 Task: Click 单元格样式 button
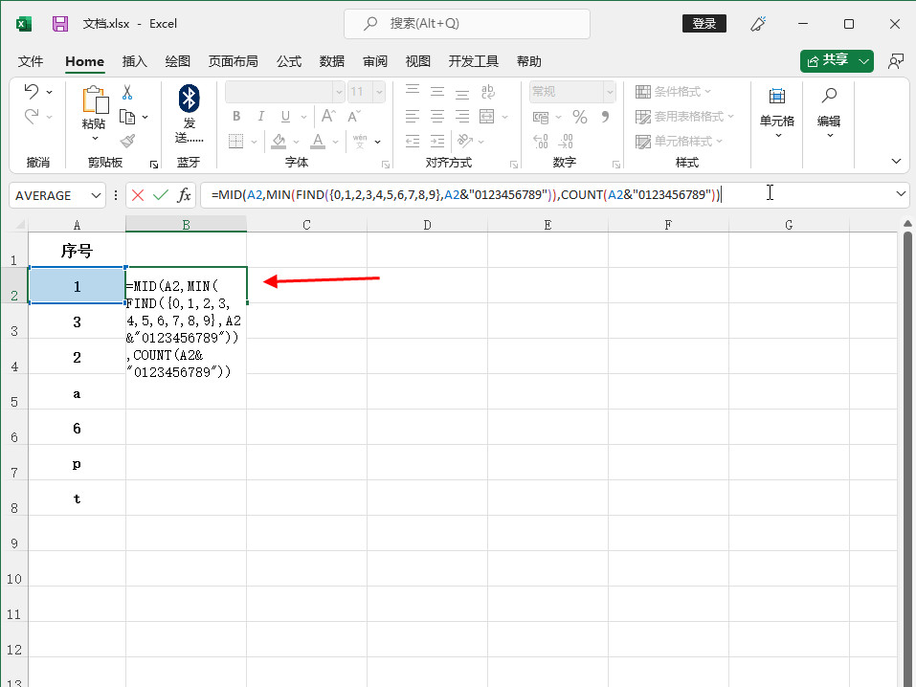tap(679, 142)
